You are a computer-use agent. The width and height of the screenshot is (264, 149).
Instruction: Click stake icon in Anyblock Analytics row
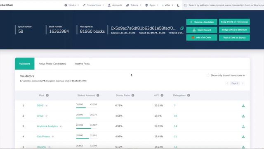click(x=243, y=126)
